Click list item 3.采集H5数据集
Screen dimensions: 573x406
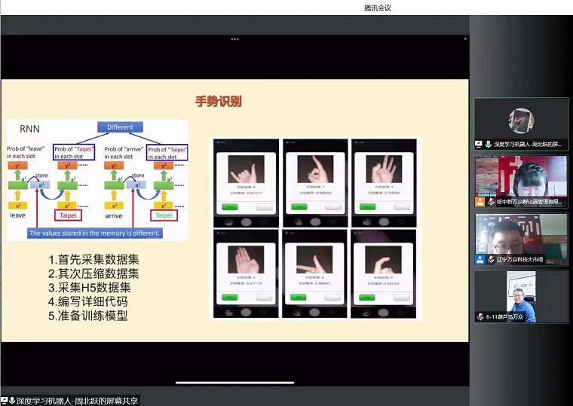tap(90, 287)
